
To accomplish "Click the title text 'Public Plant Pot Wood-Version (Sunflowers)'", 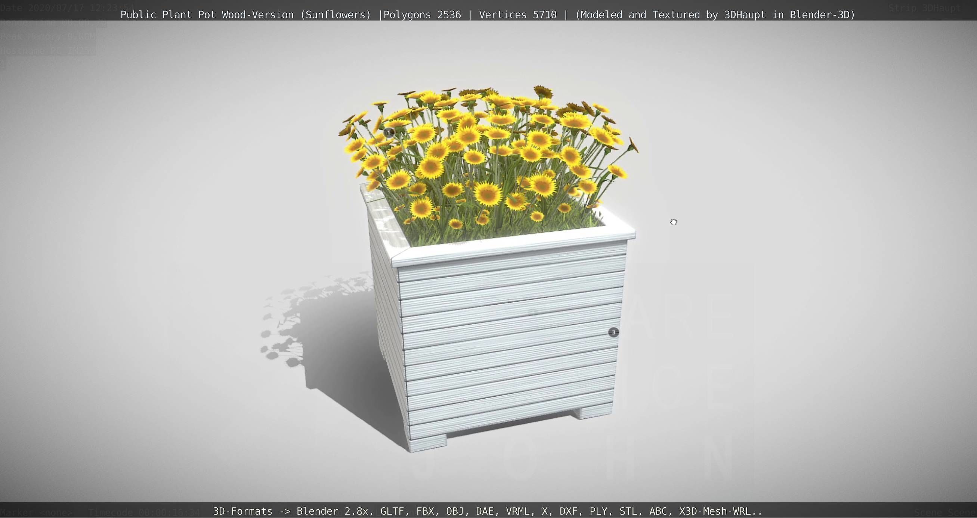I will (x=245, y=15).
